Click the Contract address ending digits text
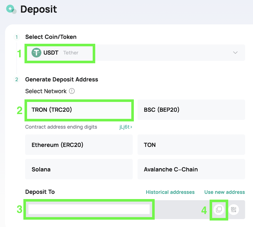Viewport: 253px width, 227px height. point(61,127)
